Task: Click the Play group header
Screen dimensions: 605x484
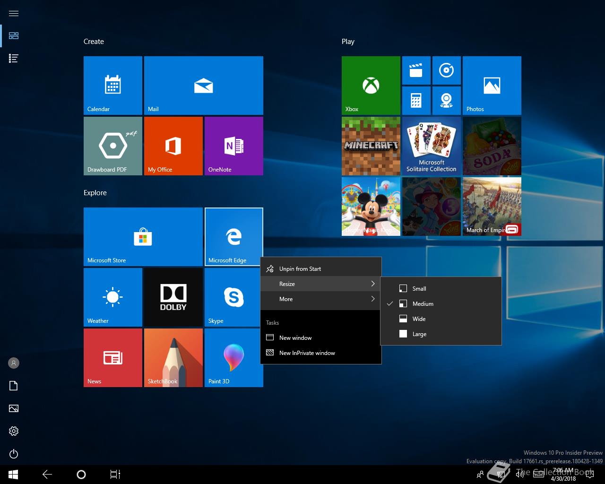Action: coord(348,42)
